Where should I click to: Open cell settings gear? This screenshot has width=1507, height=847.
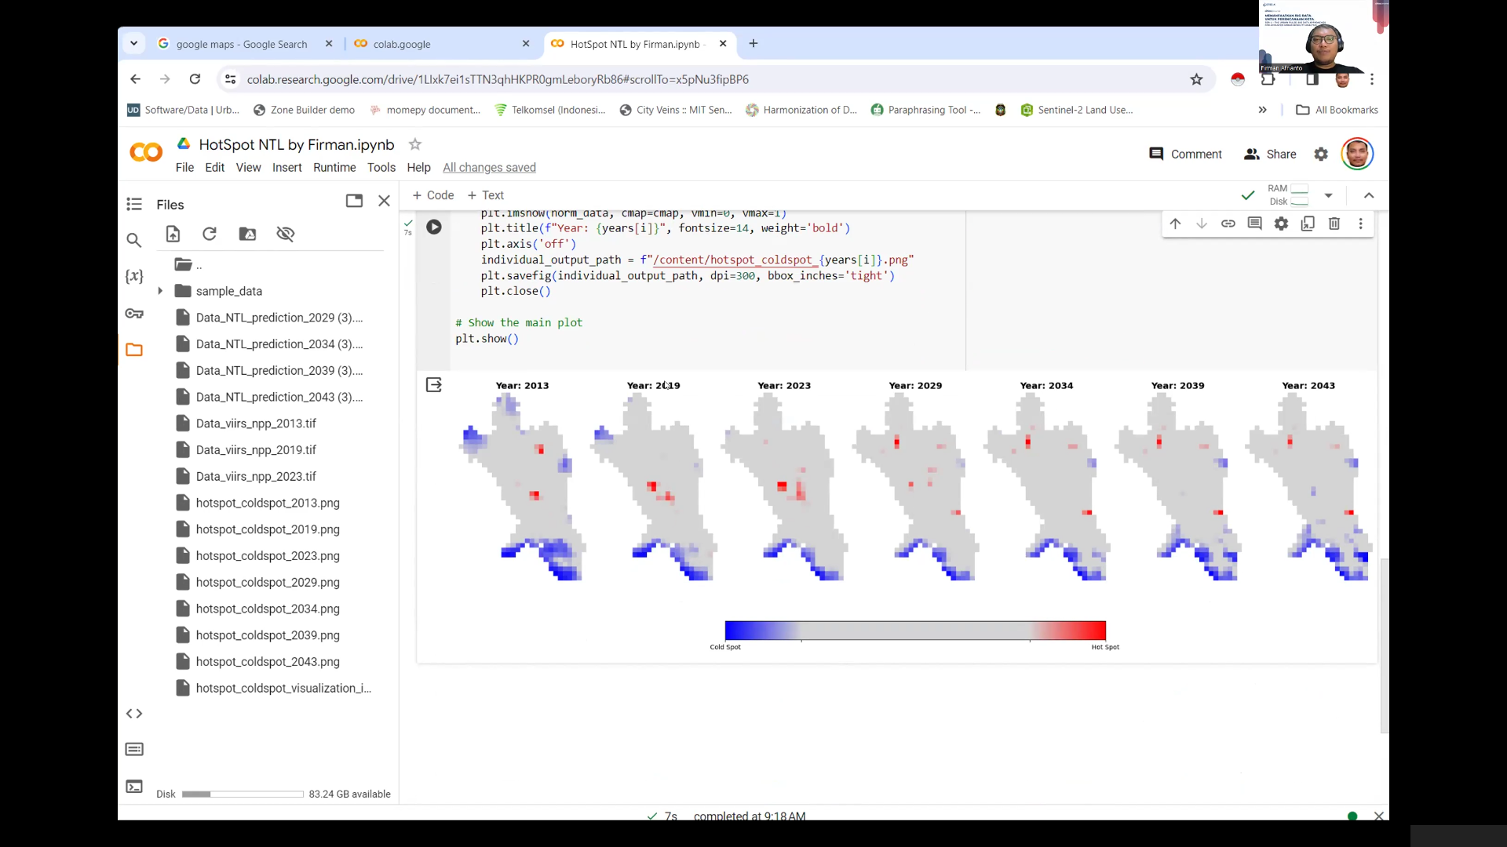tap(1282, 224)
